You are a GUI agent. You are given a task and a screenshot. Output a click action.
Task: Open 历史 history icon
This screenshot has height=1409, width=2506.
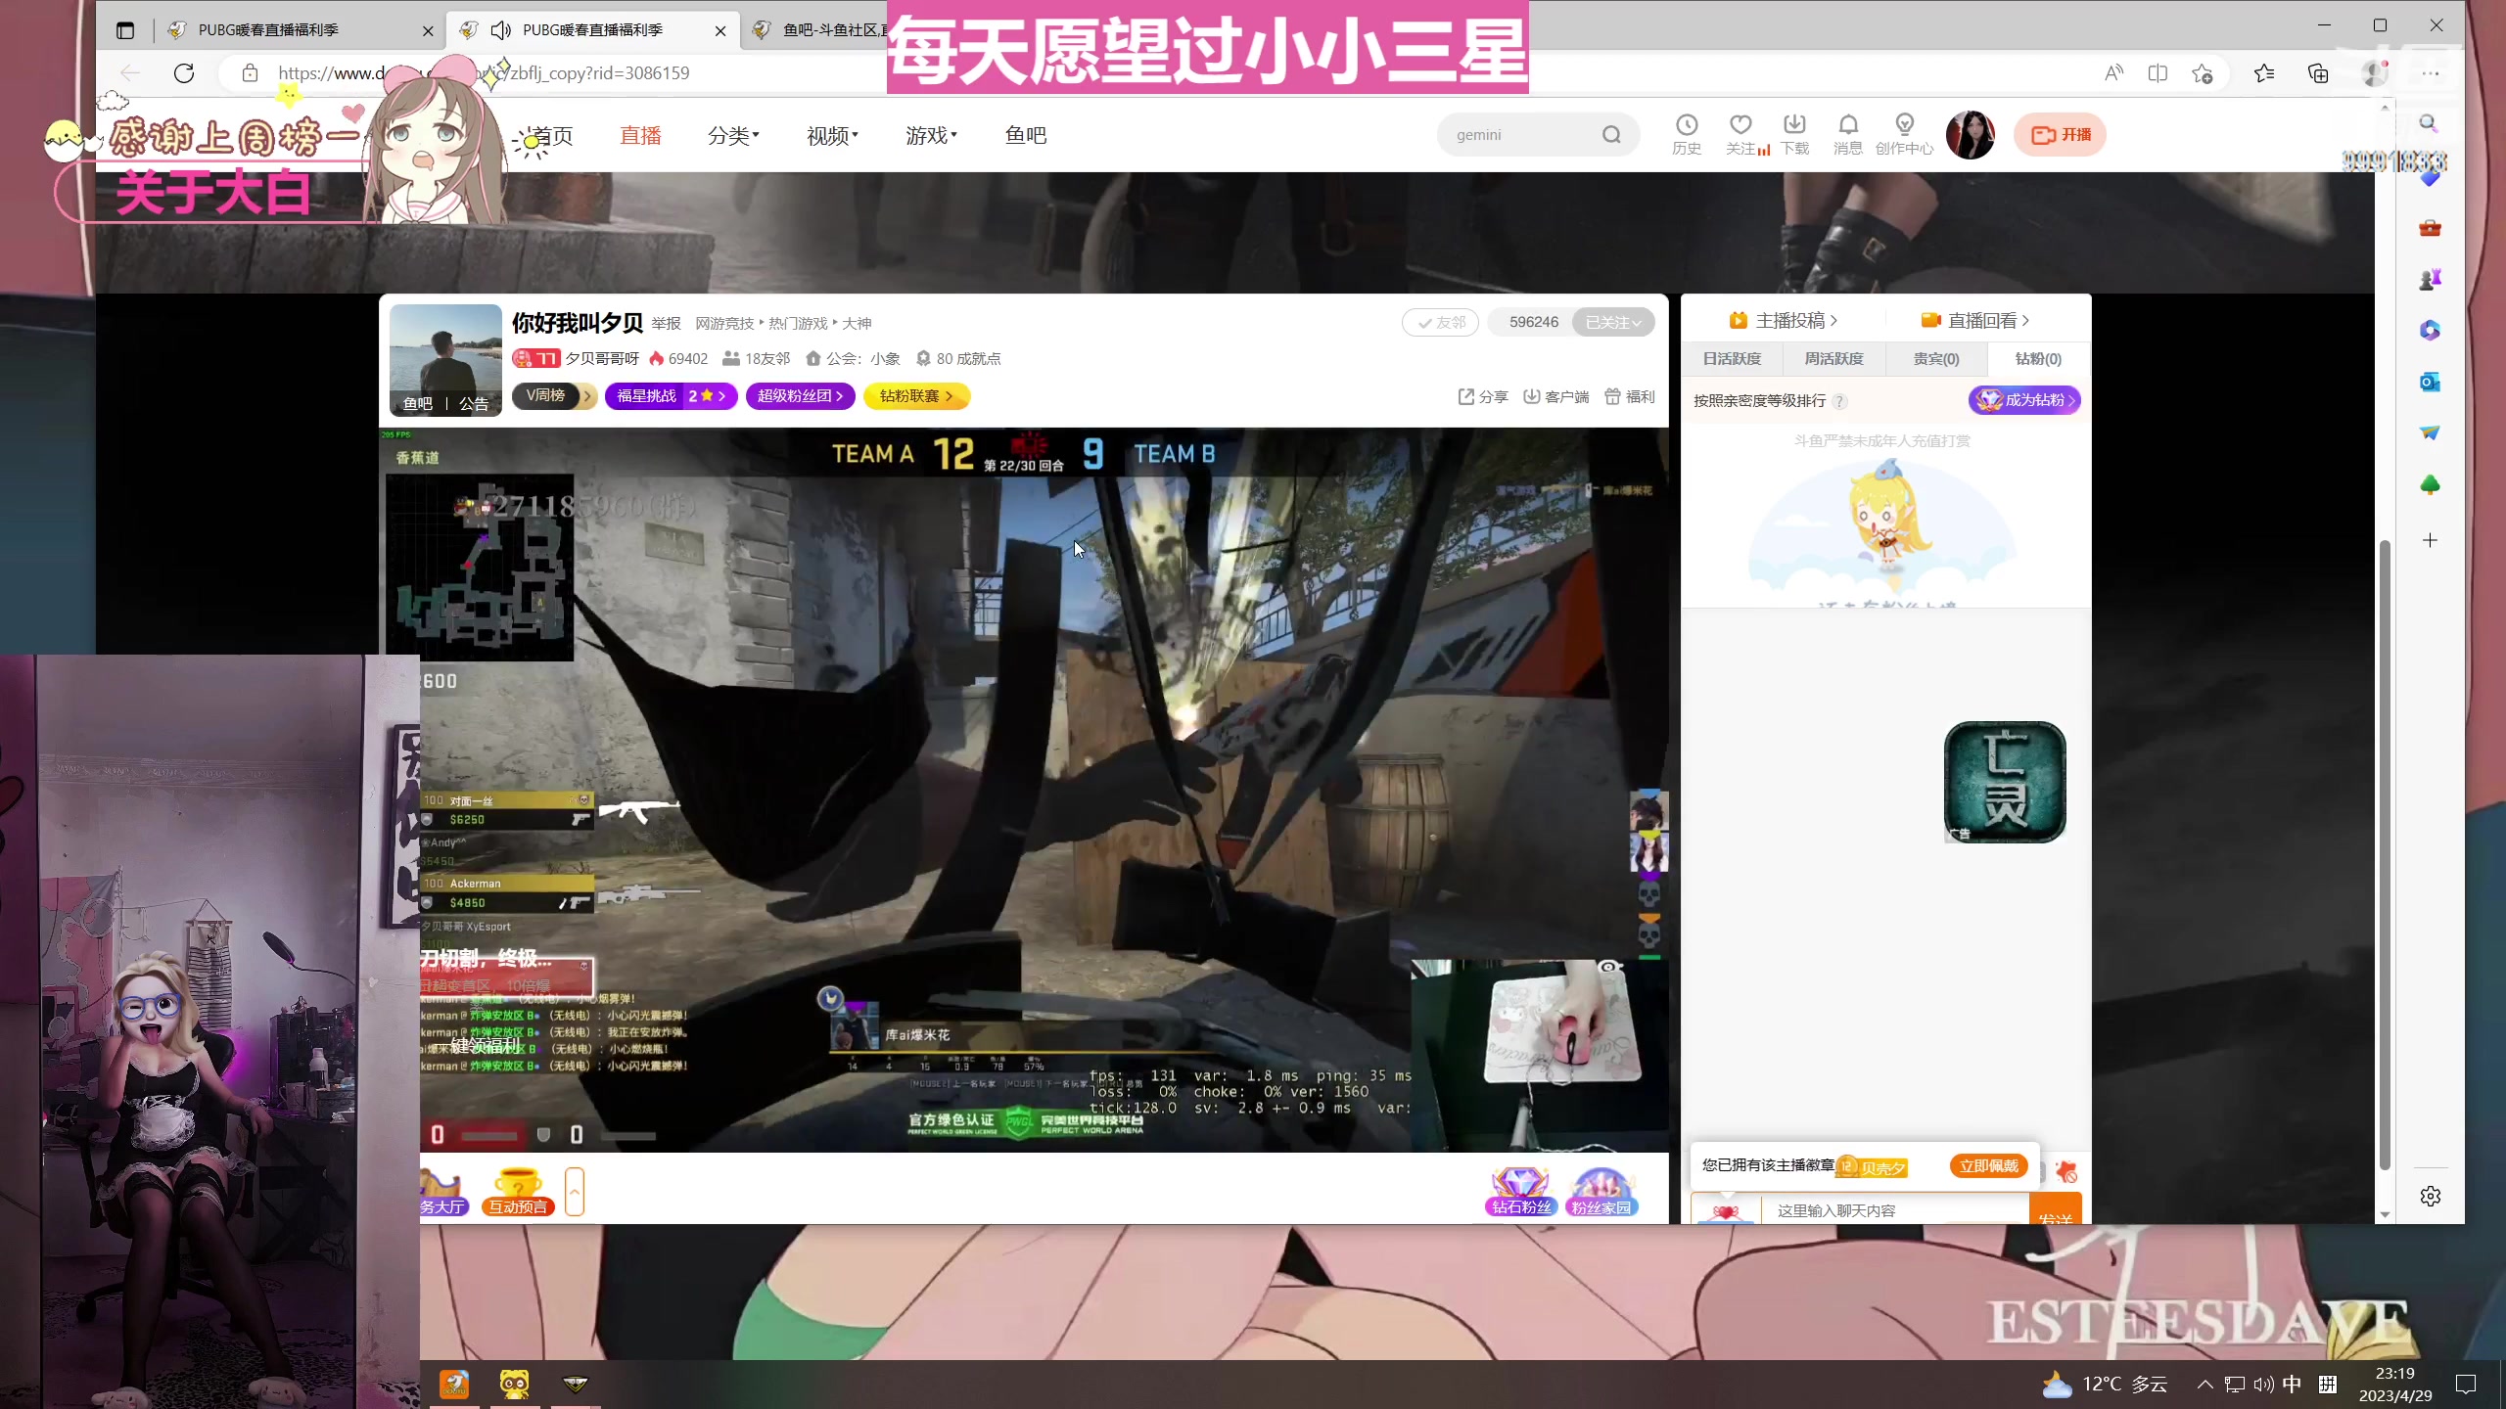coord(1687,134)
